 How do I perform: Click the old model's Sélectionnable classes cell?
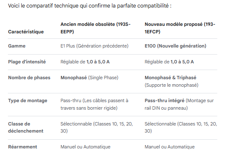[97, 128]
